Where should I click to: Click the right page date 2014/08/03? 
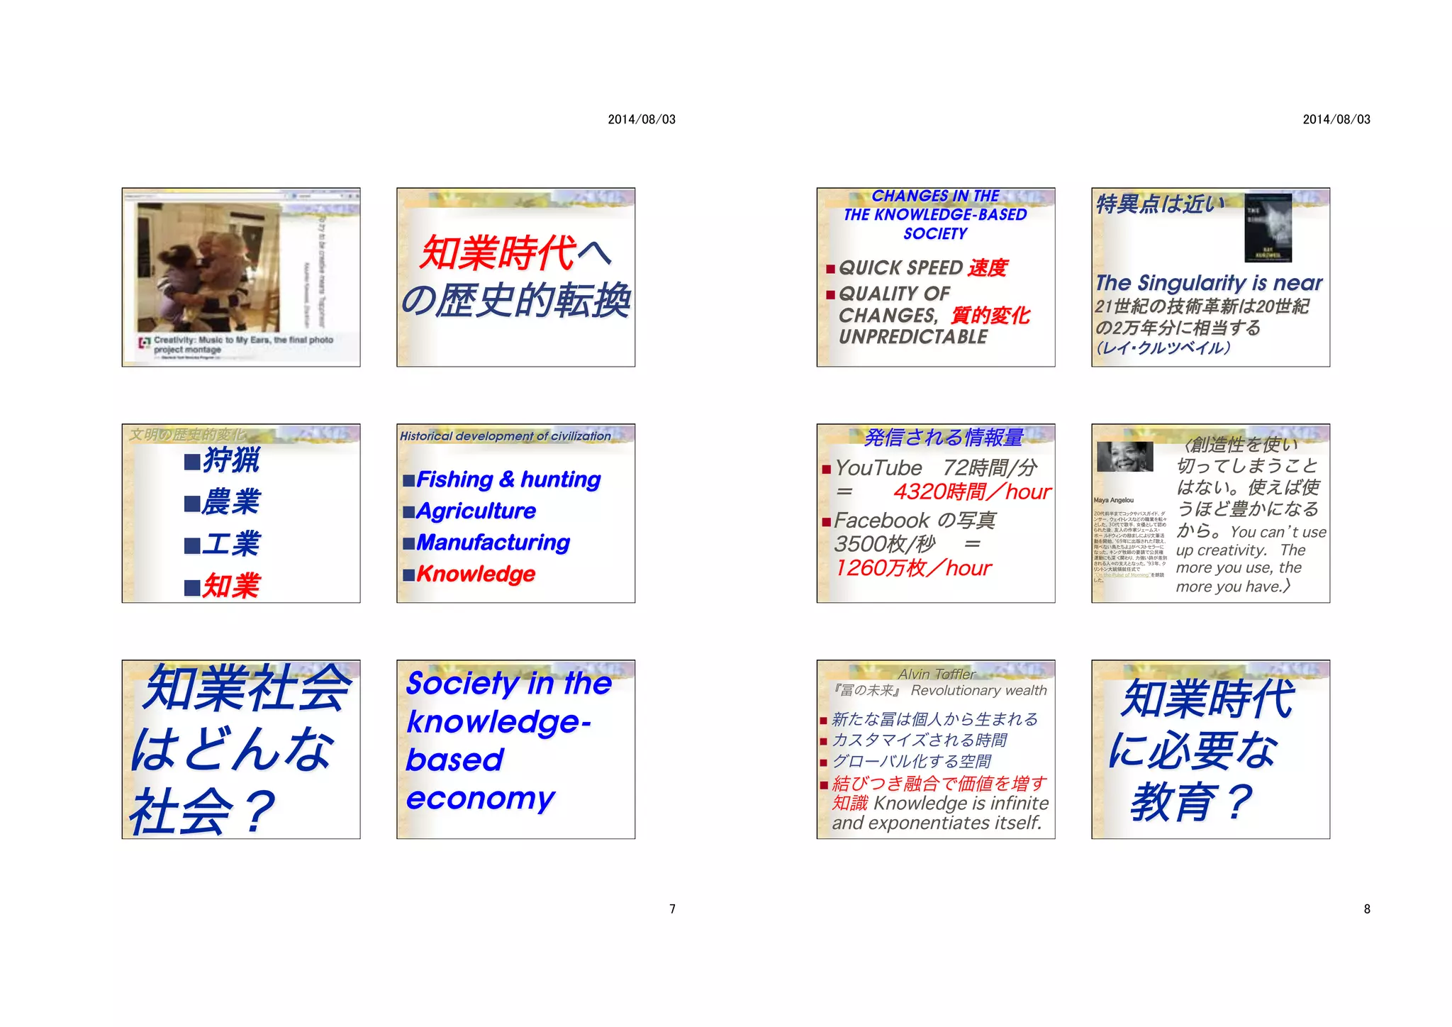point(1336,120)
